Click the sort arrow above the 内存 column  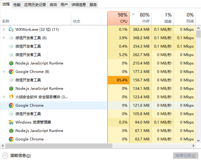[x=133, y=14]
